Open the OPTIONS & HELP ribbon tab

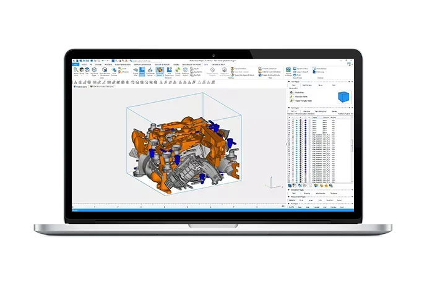click(x=218, y=65)
